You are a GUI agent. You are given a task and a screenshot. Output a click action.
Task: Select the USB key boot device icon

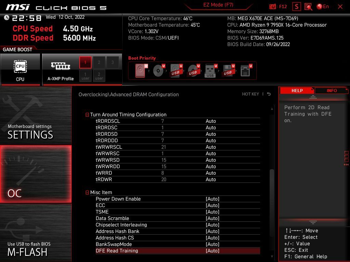[211, 71]
